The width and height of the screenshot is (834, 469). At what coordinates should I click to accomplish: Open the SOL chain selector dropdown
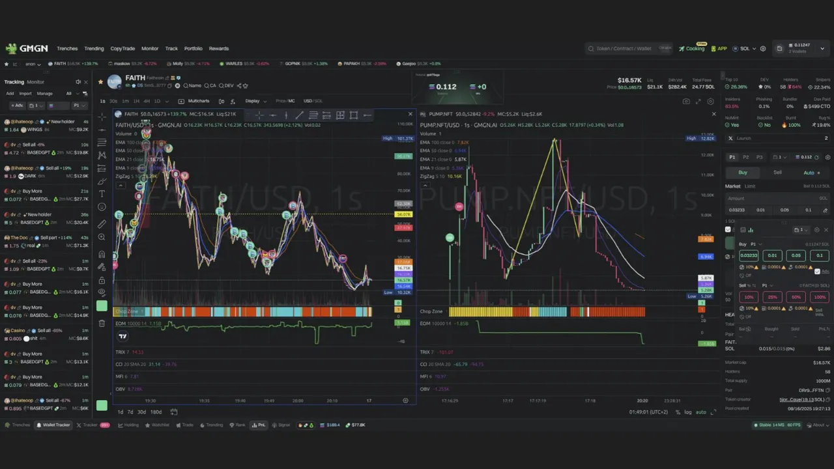pyautogui.click(x=745, y=48)
